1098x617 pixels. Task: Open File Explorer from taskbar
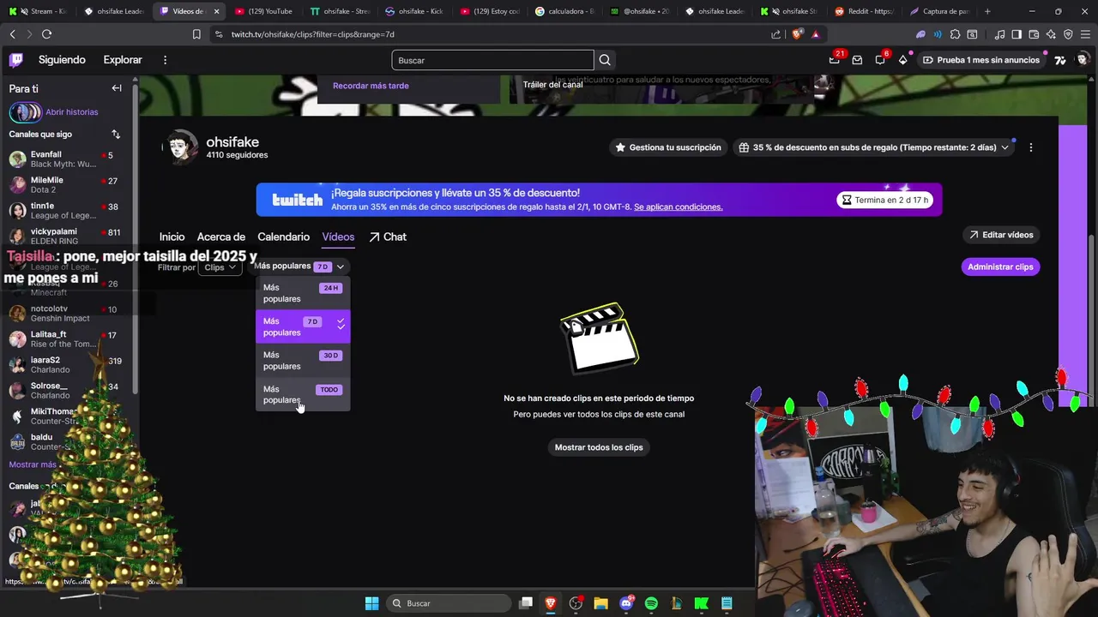coord(600,603)
